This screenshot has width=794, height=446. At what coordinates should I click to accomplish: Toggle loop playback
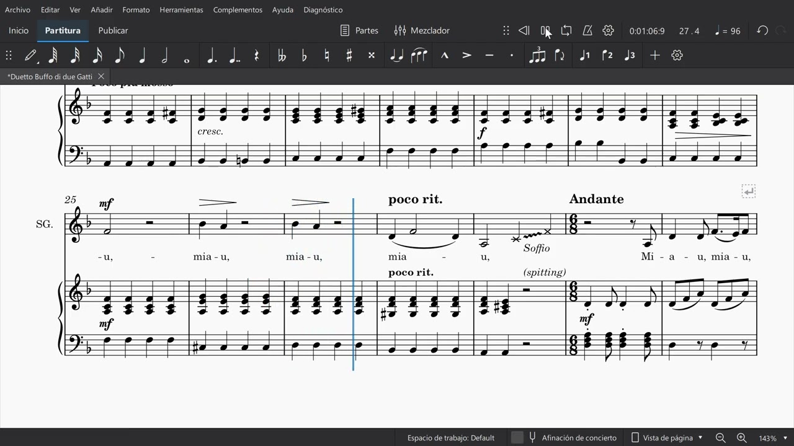point(566,30)
